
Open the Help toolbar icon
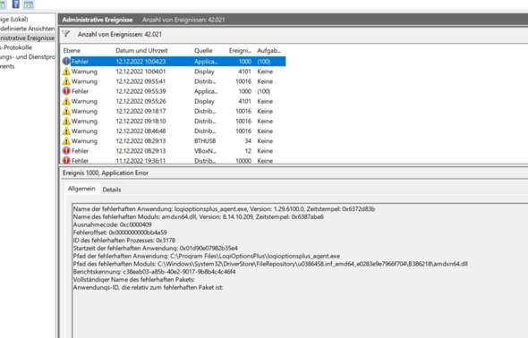15,4
